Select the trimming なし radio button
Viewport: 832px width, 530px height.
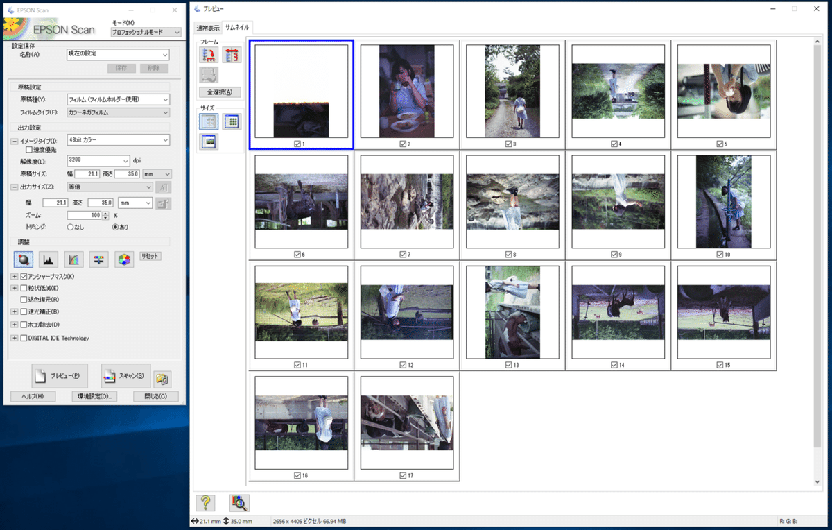click(70, 226)
